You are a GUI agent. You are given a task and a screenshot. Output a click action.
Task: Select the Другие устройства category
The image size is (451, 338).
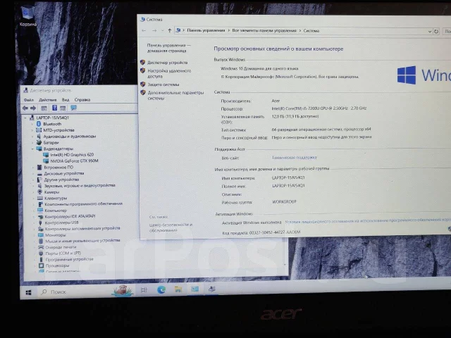click(61, 180)
